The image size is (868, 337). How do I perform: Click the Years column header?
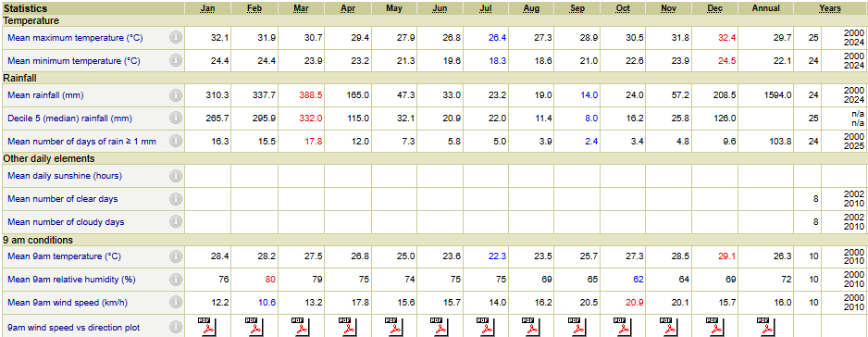point(830,8)
